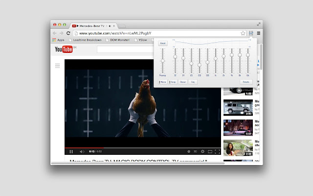
Task: Click the horizontal page scrollbar
Action: (x=138, y=163)
